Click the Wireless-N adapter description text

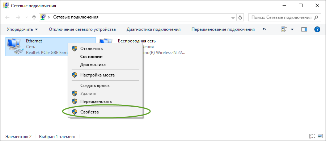164,53
